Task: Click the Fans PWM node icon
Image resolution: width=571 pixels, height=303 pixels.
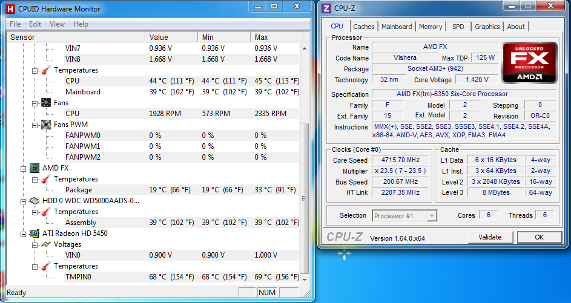Action: (46, 125)
